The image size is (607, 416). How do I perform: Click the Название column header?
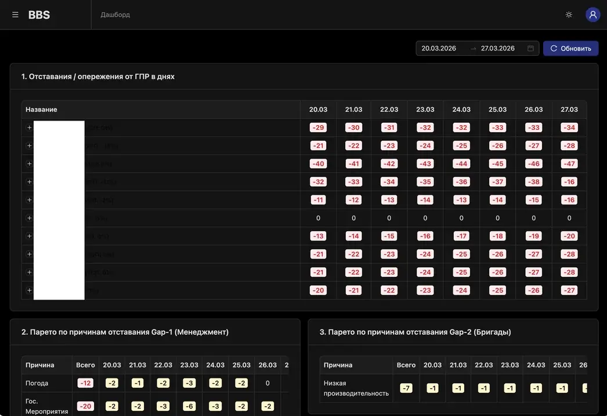pyautogui.click(x=41, y=110)
